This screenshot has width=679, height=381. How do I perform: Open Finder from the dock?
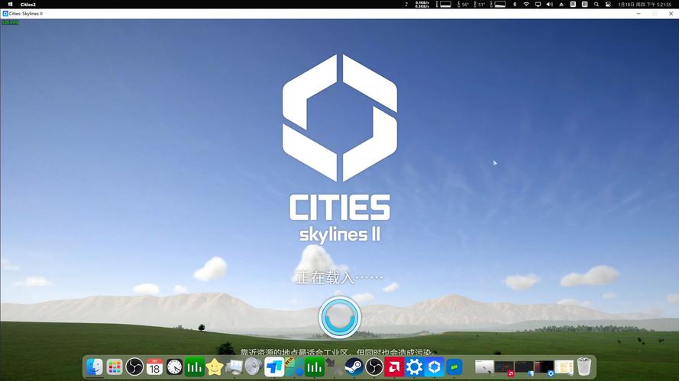95,367
